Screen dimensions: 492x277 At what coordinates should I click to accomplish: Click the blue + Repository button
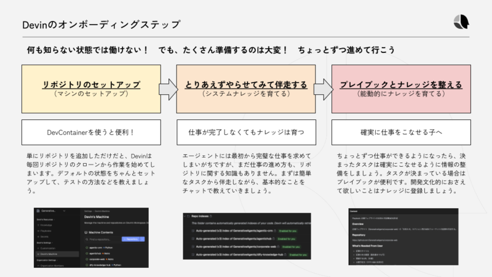[130, 239]
